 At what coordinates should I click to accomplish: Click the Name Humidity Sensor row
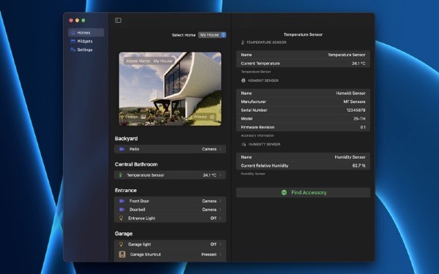[x=303, y=157]
